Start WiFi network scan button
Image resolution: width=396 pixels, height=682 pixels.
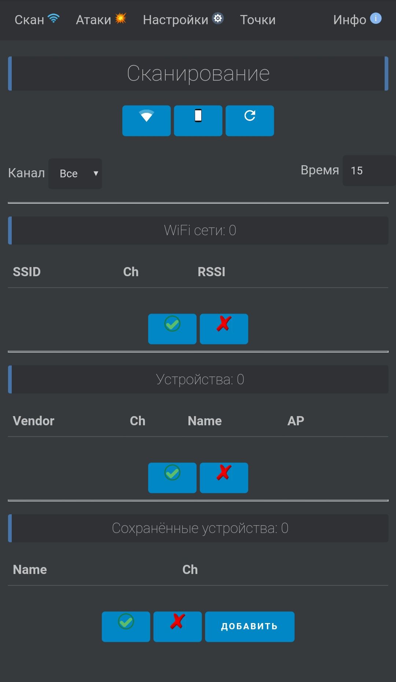click(x=146, y=121)
